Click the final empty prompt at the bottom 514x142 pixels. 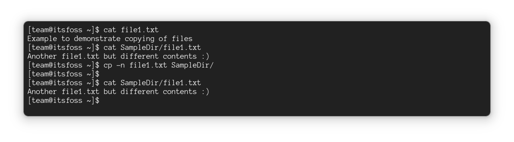pyautogui.click(x=64, y=101)
